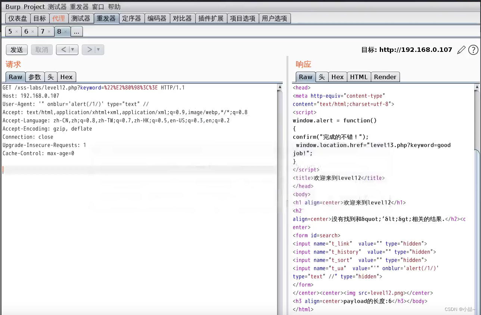Click the payload的长度:6 line in response
The image size is (481, 315).
[360, 301]
